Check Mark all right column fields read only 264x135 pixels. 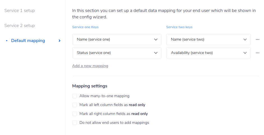click(x=75, y=114)
